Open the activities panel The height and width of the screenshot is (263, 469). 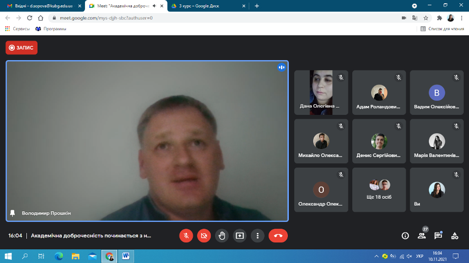coord(455,236)
